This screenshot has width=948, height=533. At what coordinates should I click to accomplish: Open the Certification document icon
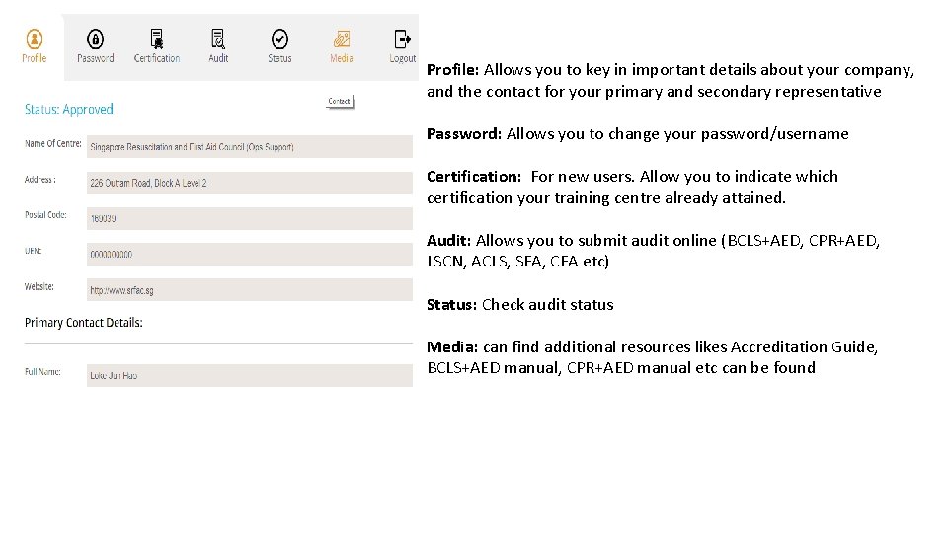[x=157, y=39]
